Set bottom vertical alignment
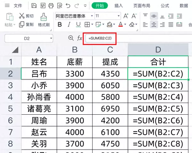 coord(162,16)
